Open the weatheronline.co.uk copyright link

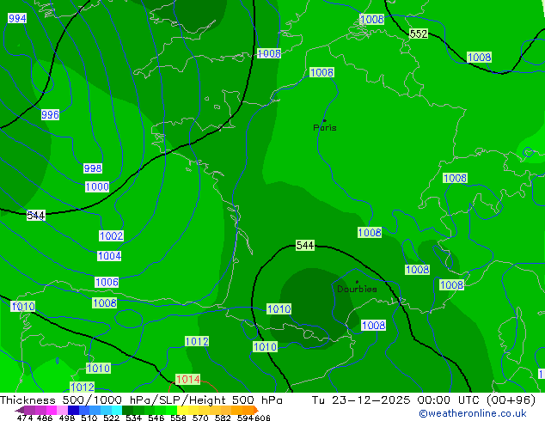coord(473,413)
